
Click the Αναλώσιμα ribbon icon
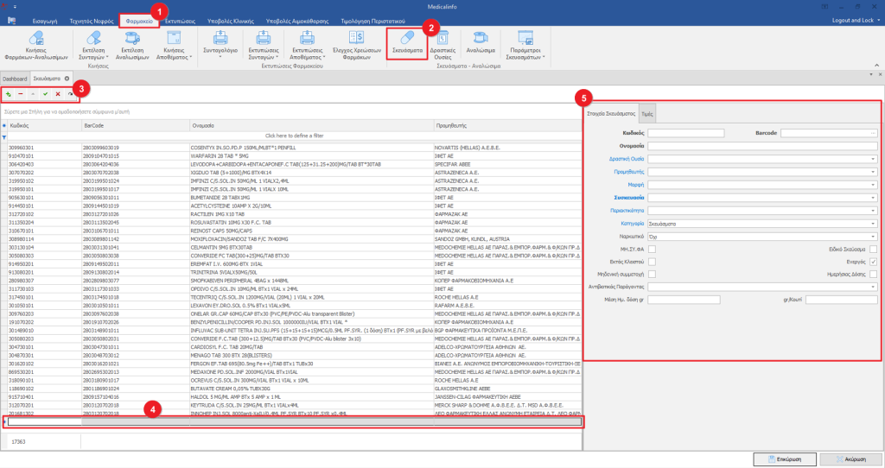point(481,39)
